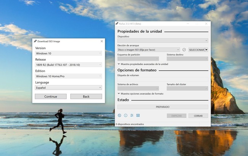Close the Rufus main window
The image size is (248, 156).
[x=206, y=24]
